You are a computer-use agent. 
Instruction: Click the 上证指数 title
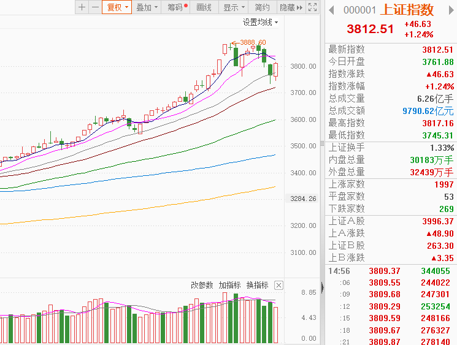pyautogui.click(x=407, y=10)
